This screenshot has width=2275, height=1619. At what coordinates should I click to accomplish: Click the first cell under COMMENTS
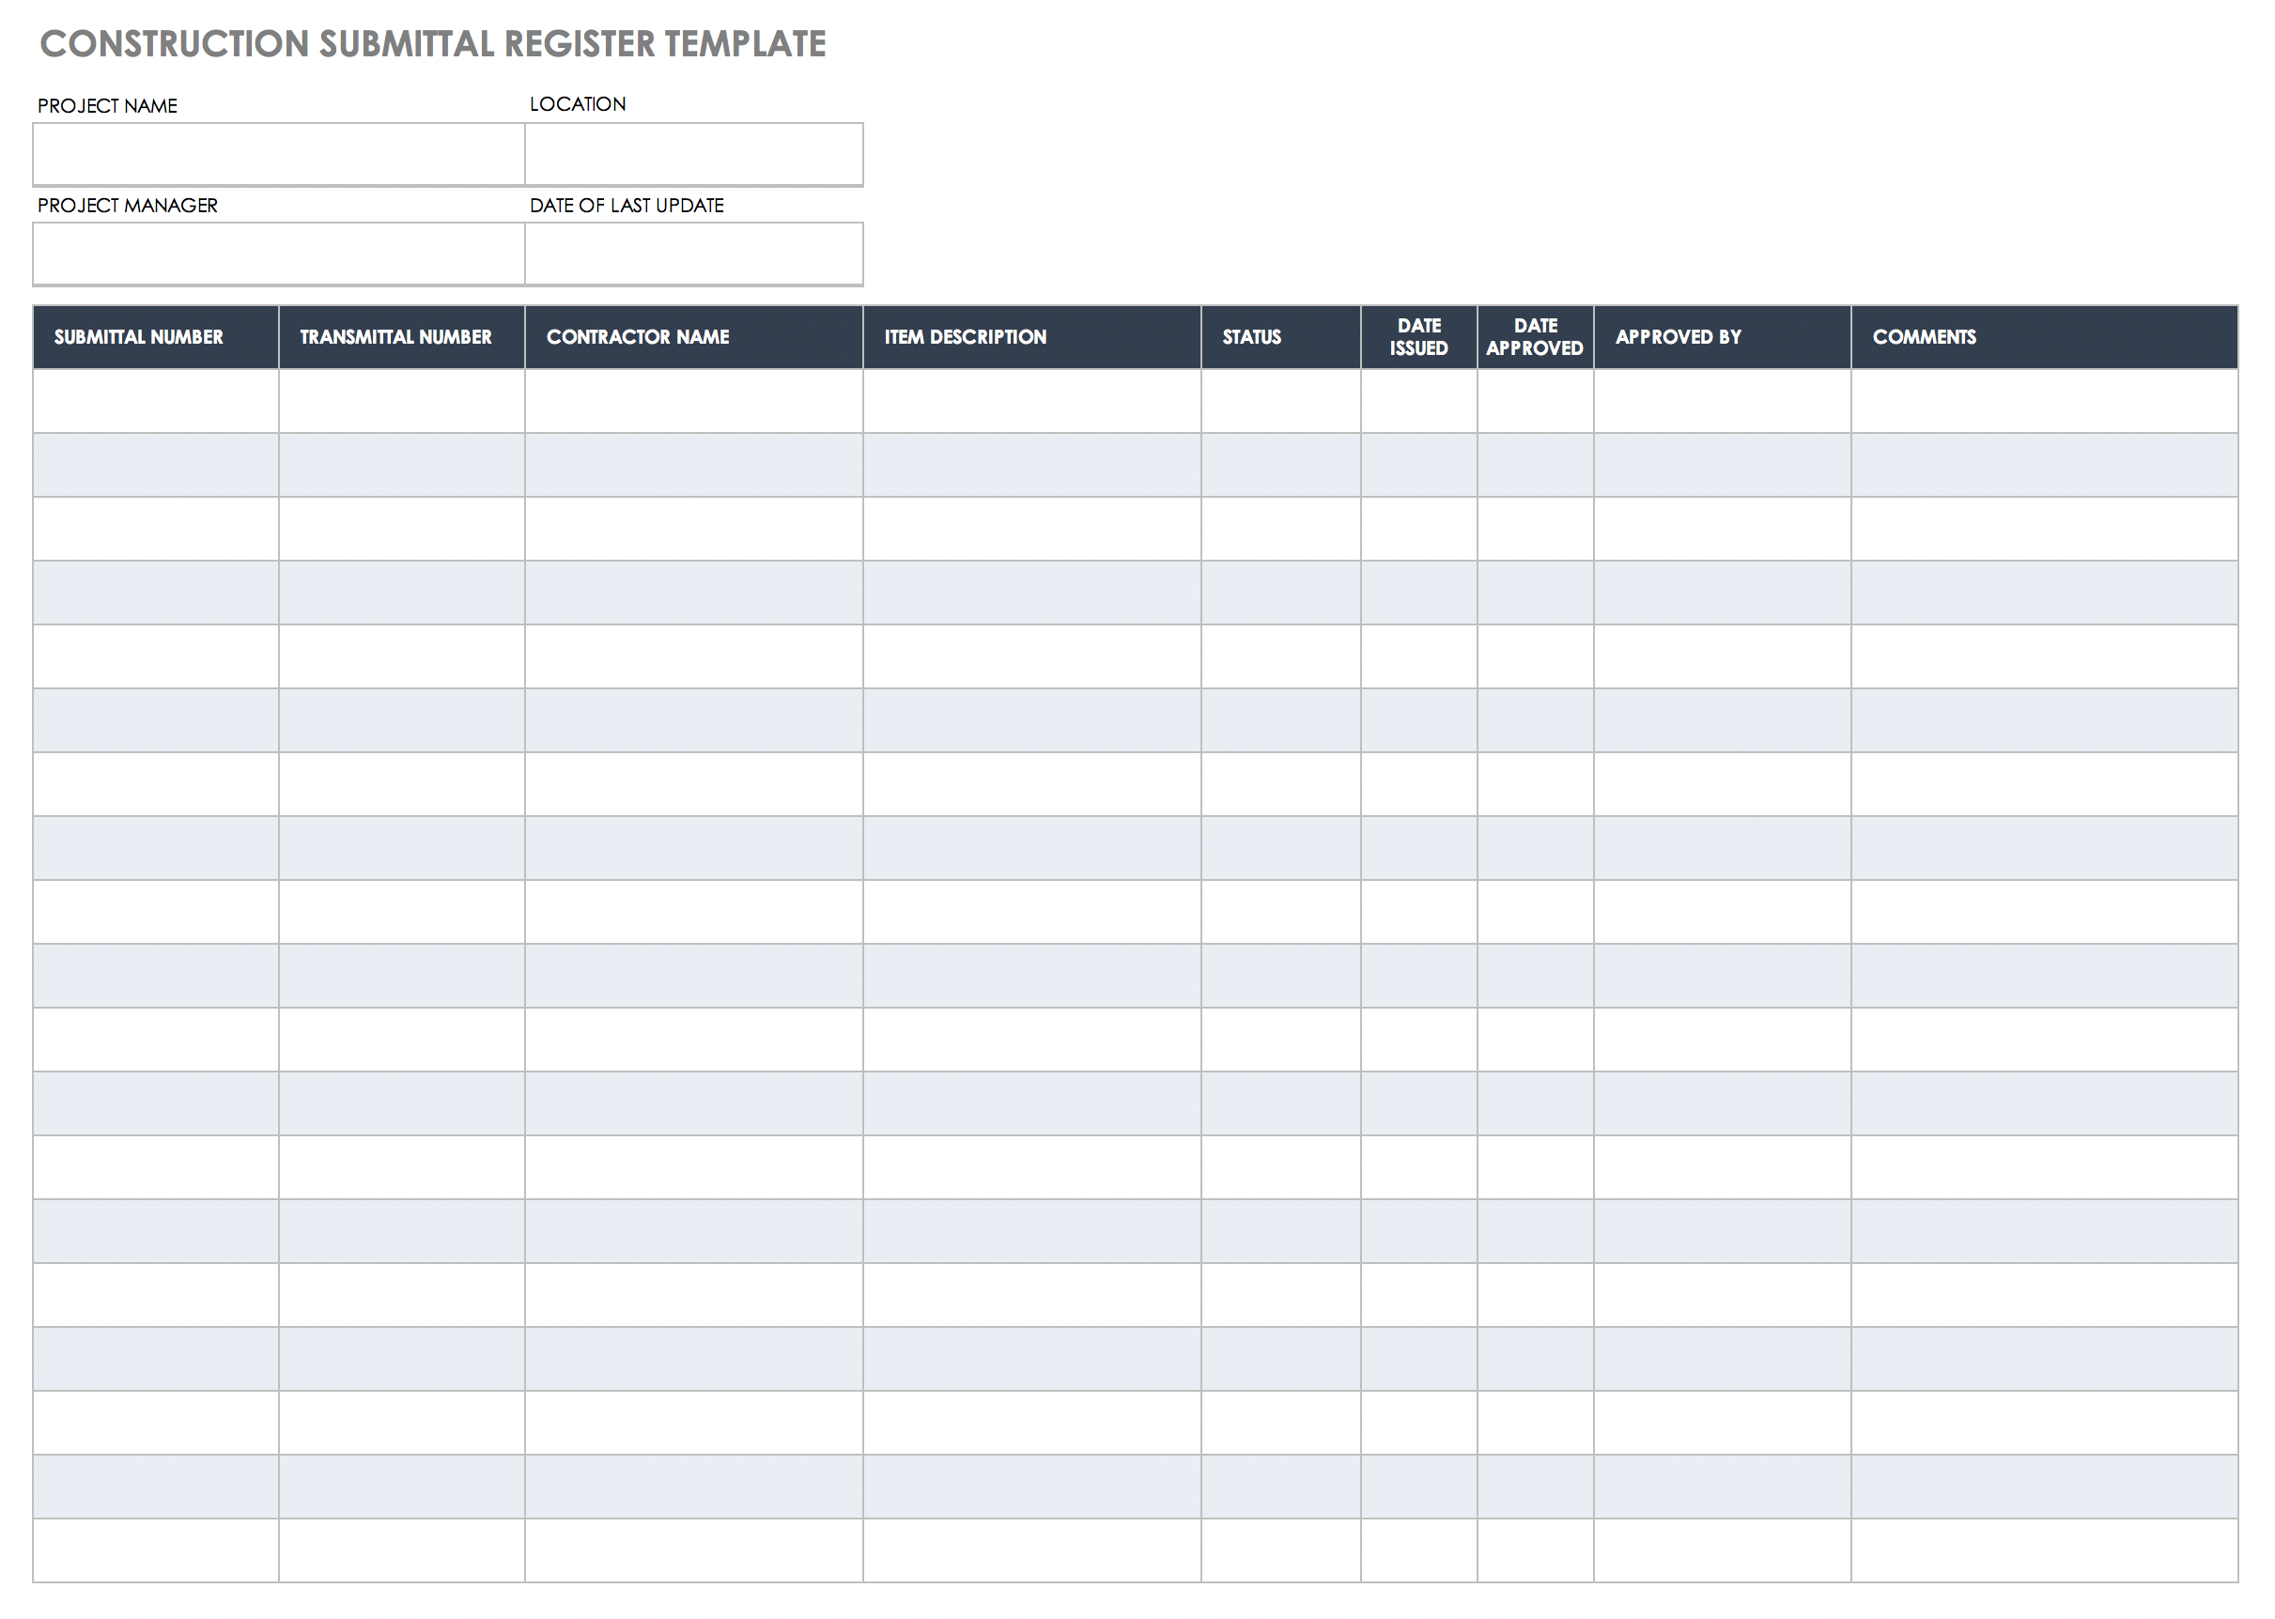click(x=2046, y=402)
